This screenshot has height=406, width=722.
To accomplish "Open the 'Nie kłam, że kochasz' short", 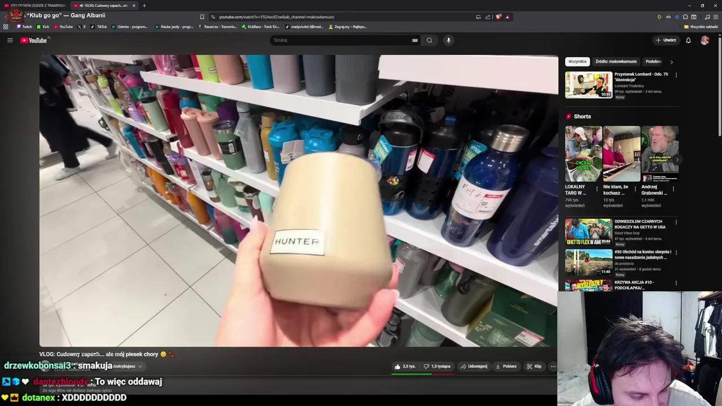I will [622, 153].
